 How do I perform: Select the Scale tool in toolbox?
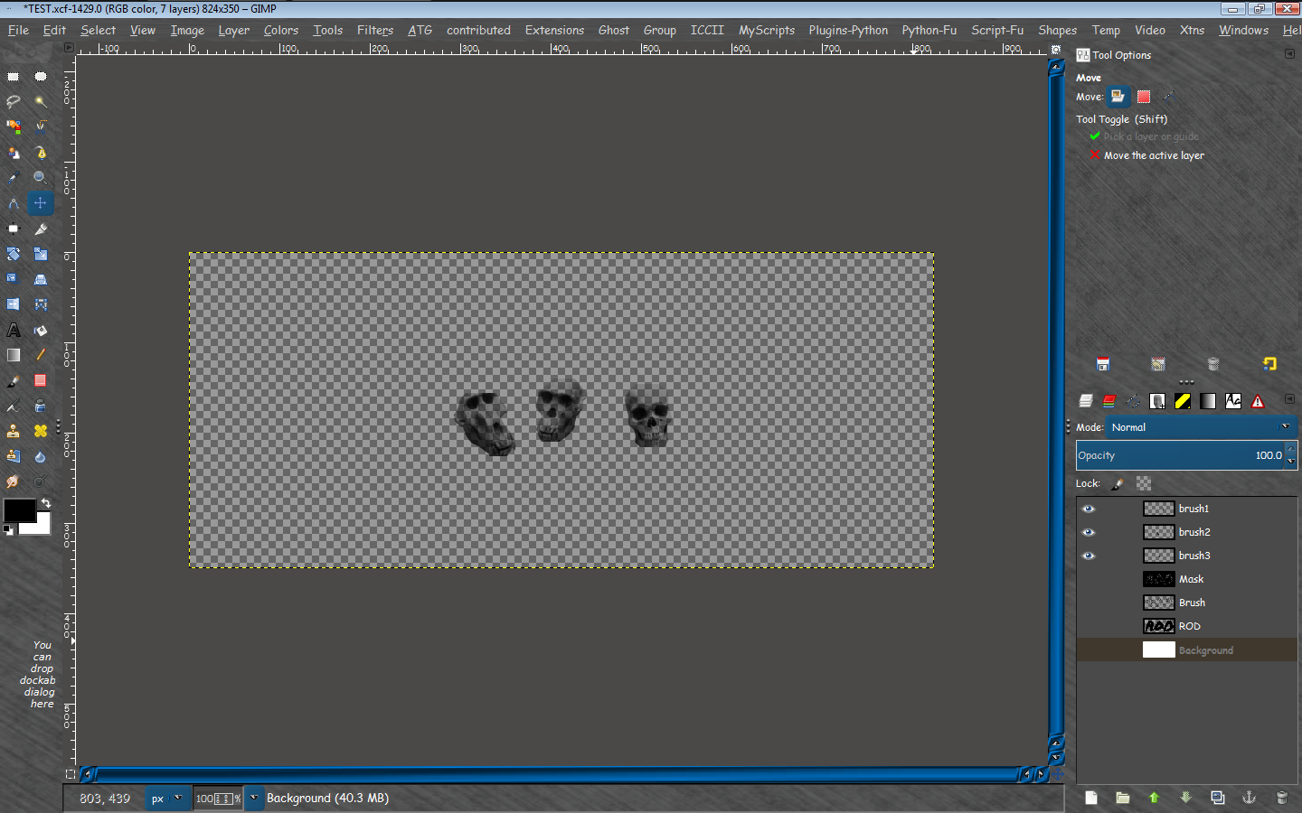[41, 254]
